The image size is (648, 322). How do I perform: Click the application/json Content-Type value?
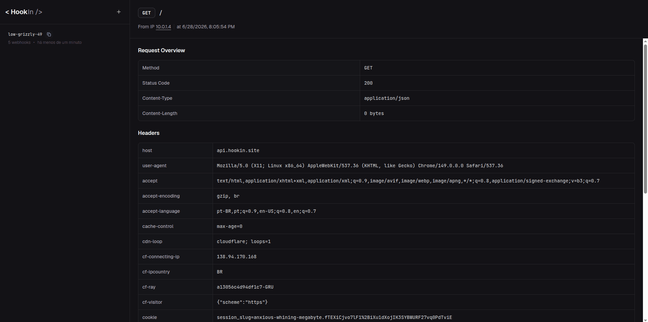(x=386, y=98)
